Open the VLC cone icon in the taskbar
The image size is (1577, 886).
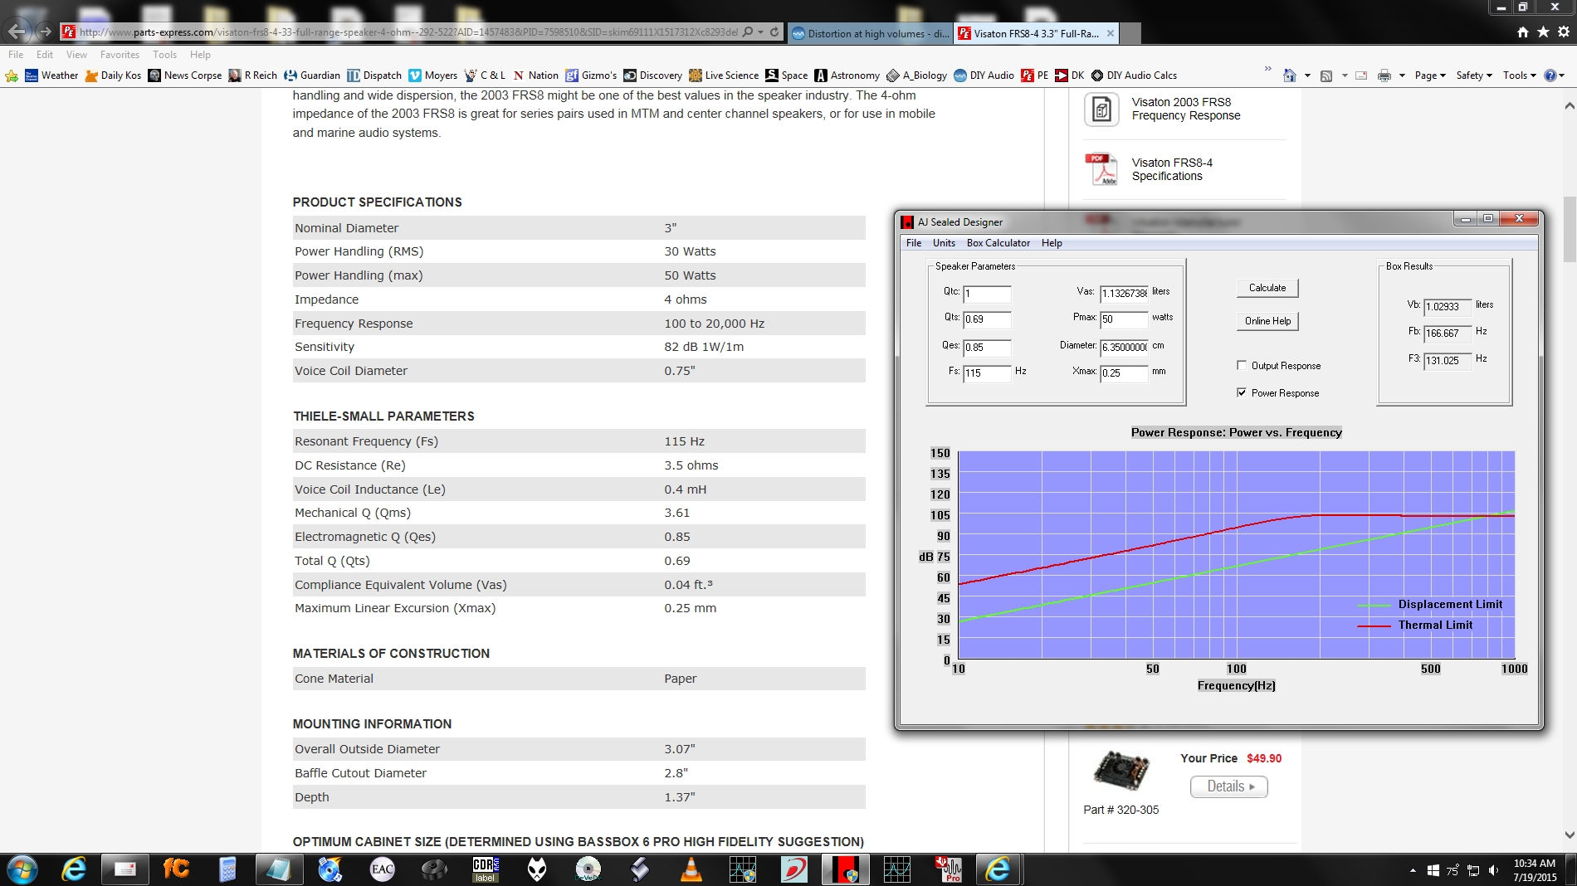point(691,869)
